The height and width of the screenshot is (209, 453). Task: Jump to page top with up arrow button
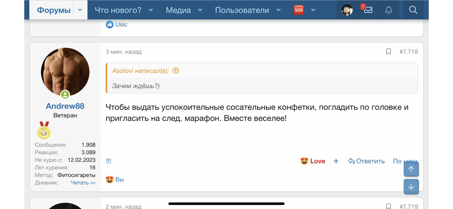[x=411, y=169]
